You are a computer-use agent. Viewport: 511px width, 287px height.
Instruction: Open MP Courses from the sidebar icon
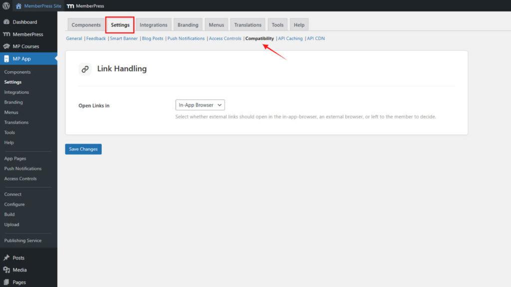tap(6, 46)
